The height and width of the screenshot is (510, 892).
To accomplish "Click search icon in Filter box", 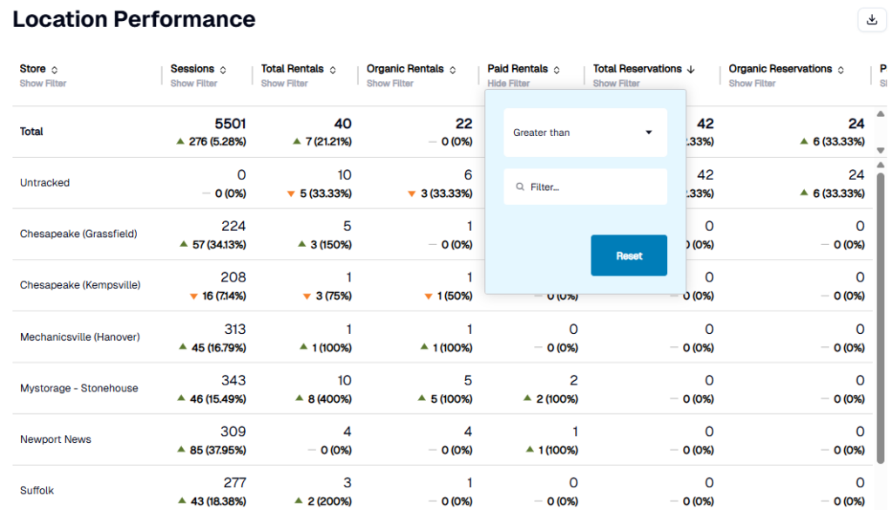I will tap(520, 187).
